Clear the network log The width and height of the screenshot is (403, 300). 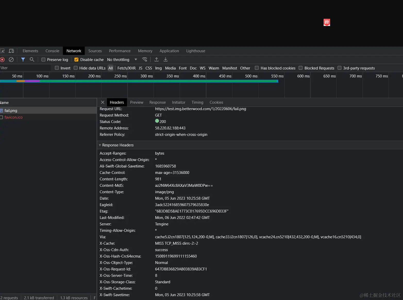click(11, 59)
